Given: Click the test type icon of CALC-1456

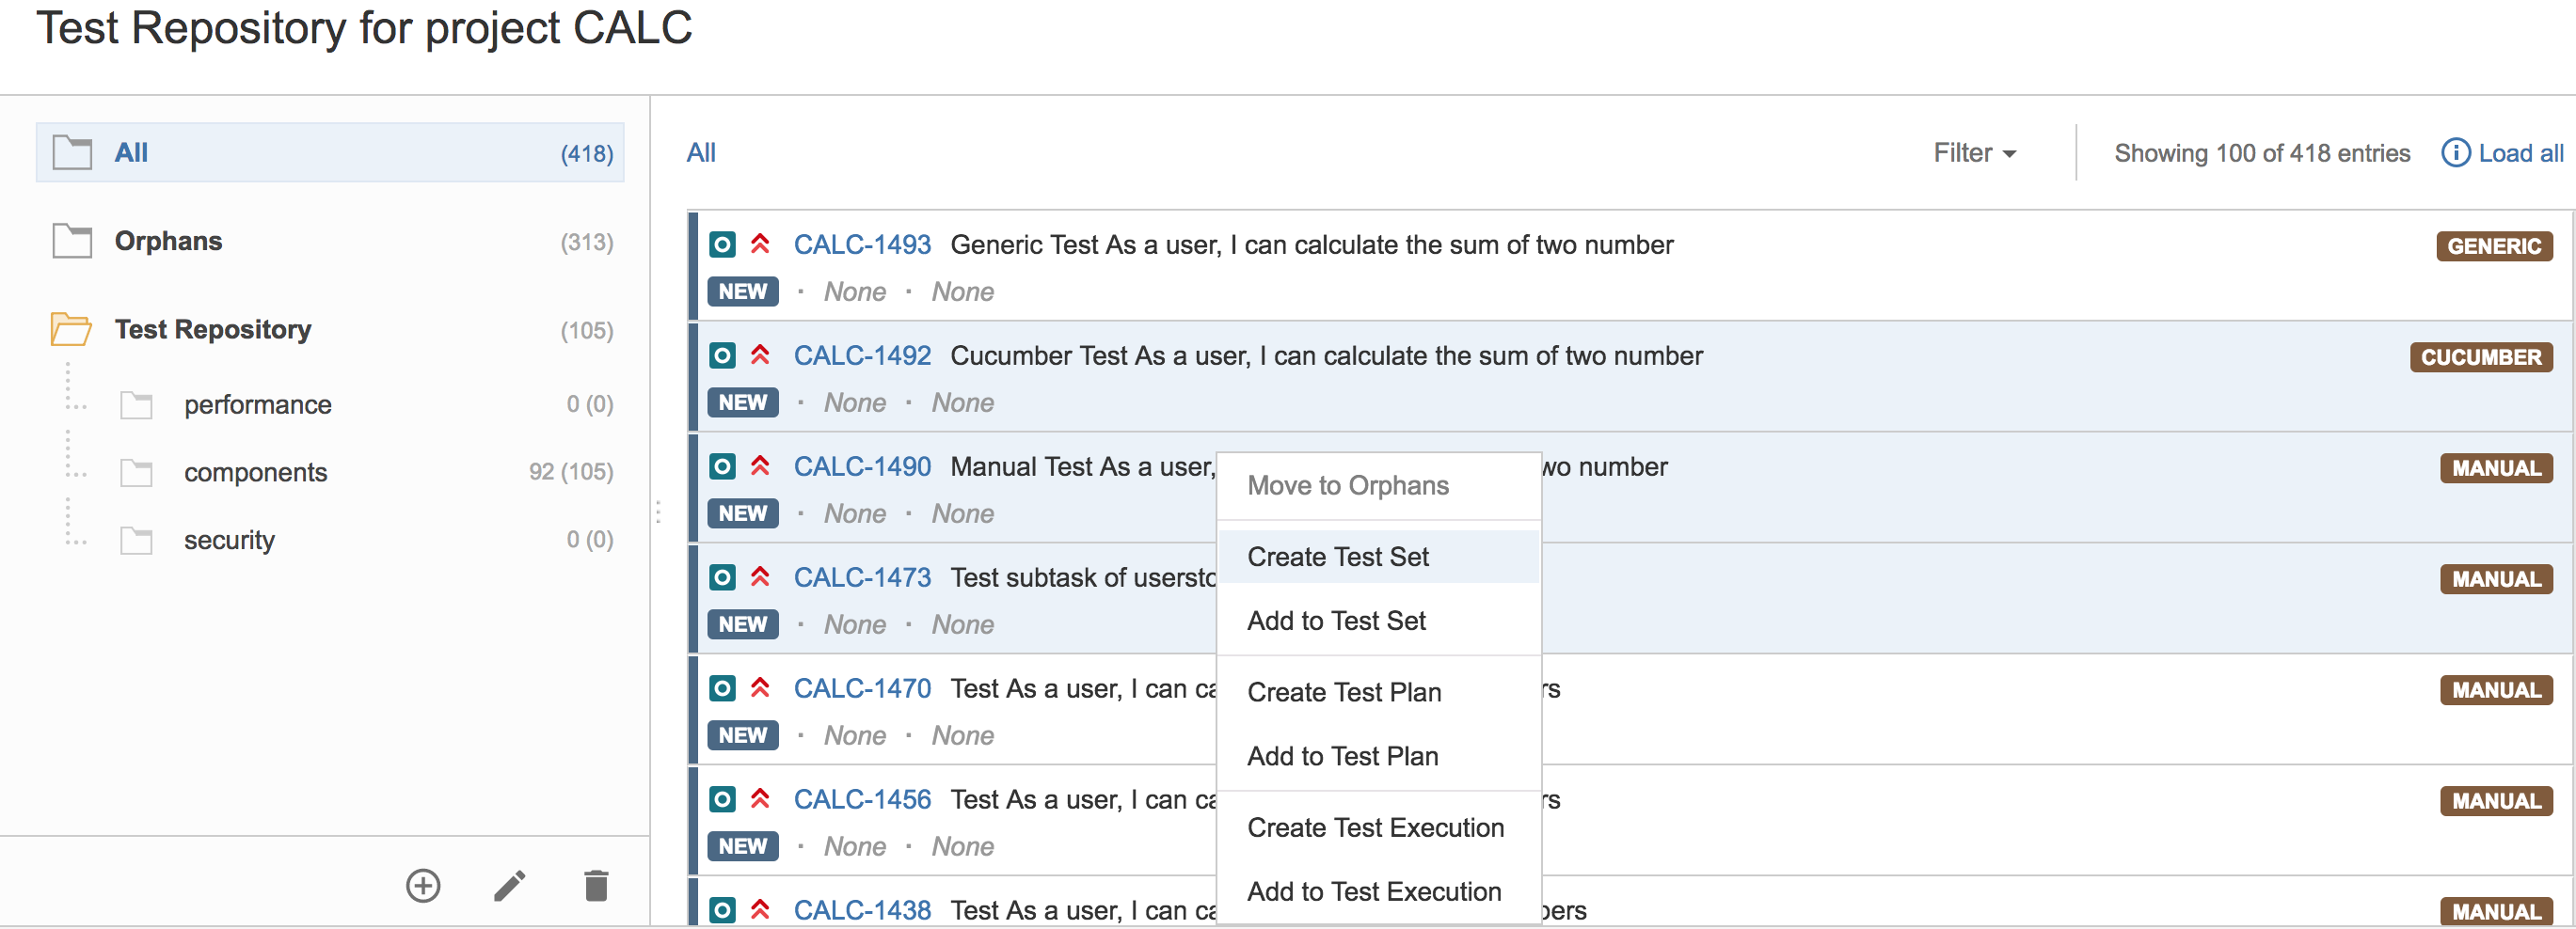Looking at the screenshot, I should click(x=722, y=799).
